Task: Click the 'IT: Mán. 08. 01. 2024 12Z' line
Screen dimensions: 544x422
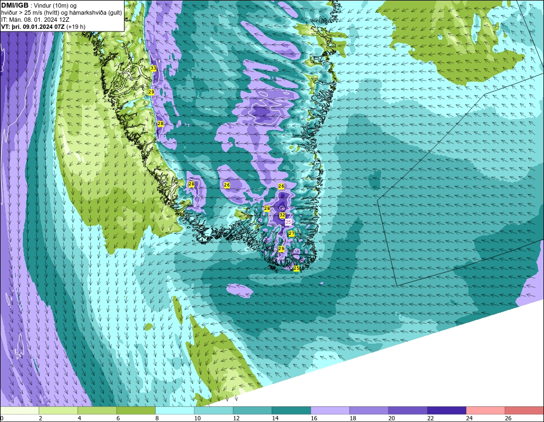Action: point(35,20)
